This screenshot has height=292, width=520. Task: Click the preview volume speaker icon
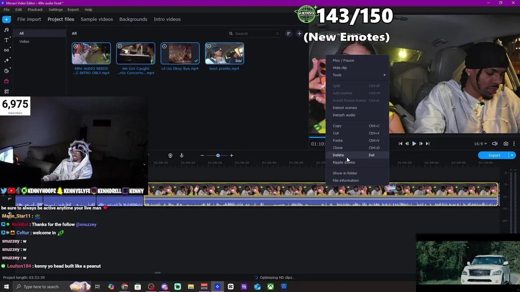click(x=495, y=144)
